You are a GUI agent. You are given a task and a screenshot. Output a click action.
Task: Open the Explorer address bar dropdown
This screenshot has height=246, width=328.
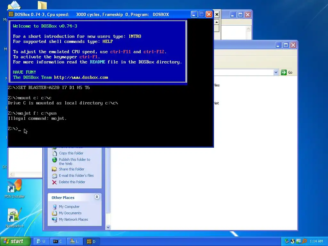pos(276,72)
